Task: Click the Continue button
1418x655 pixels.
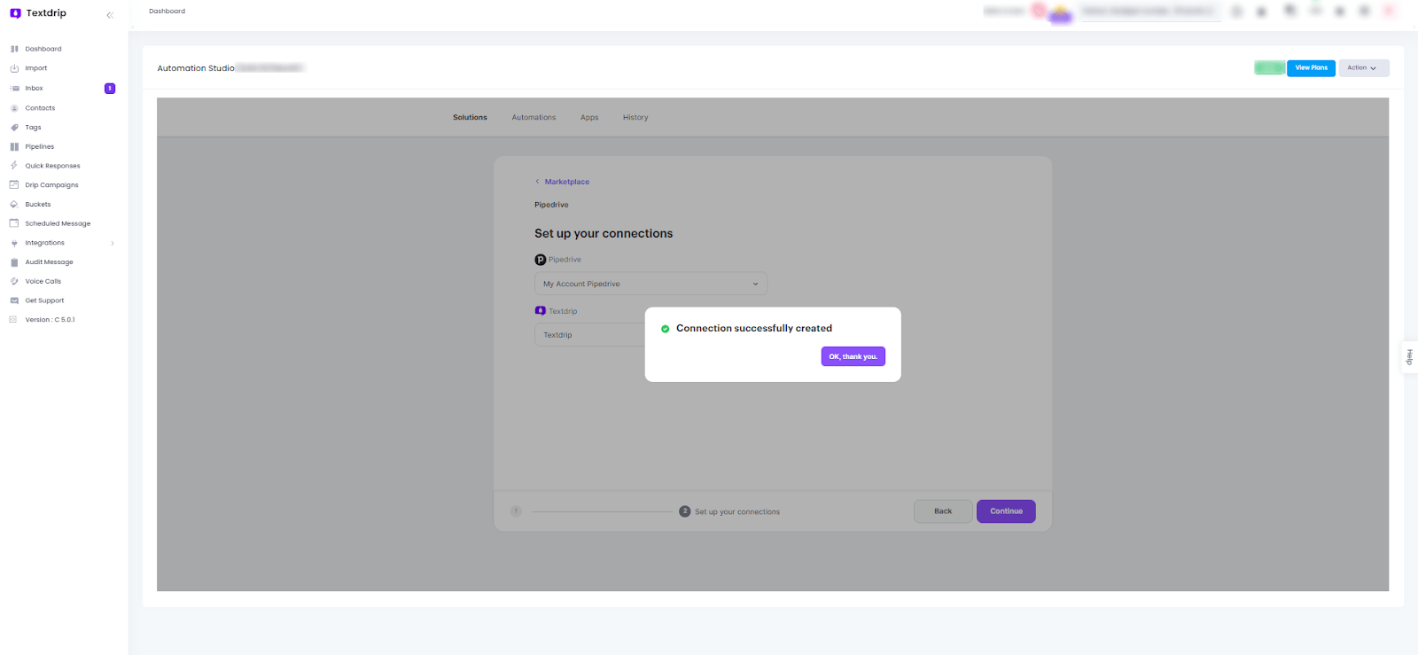Action: [x=1006, y=511]
